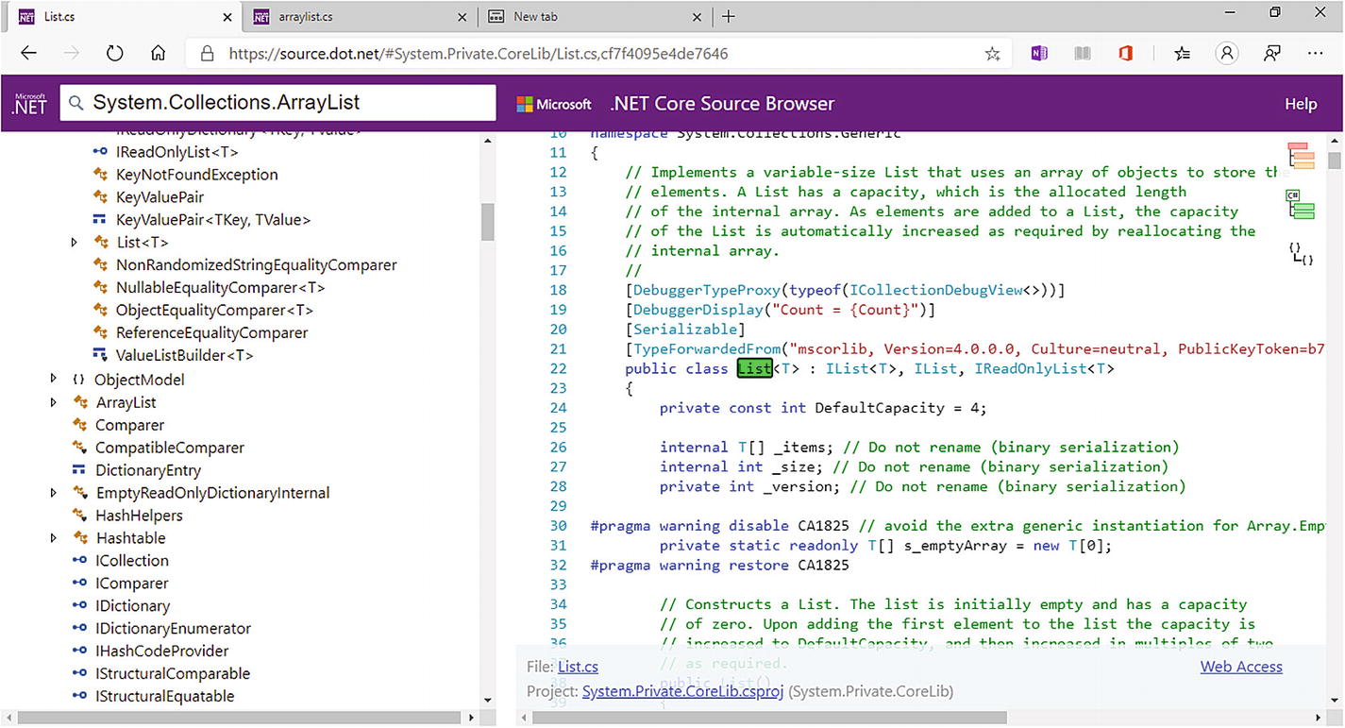Select ObjectEqualityComparer<T> in tree
This screenshot has width=1345, height=728.
(213, 311)
